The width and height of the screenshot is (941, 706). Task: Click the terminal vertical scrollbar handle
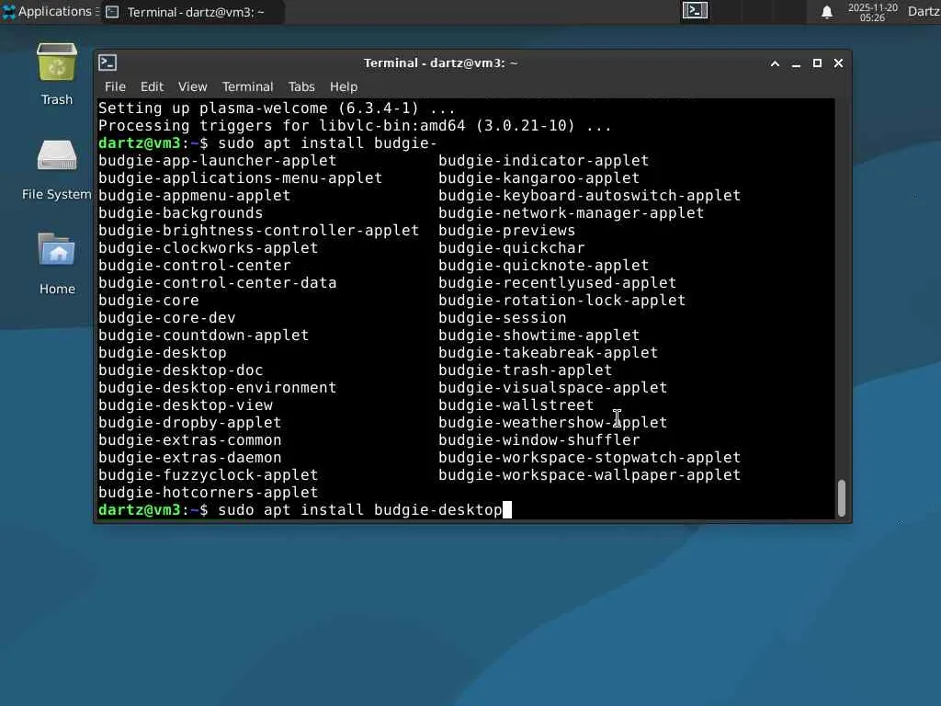click(x=842, y=497)
